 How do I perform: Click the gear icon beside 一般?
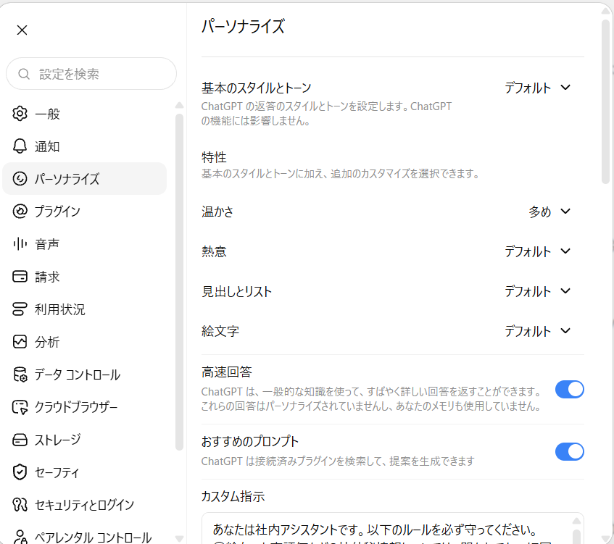point(20,114)
